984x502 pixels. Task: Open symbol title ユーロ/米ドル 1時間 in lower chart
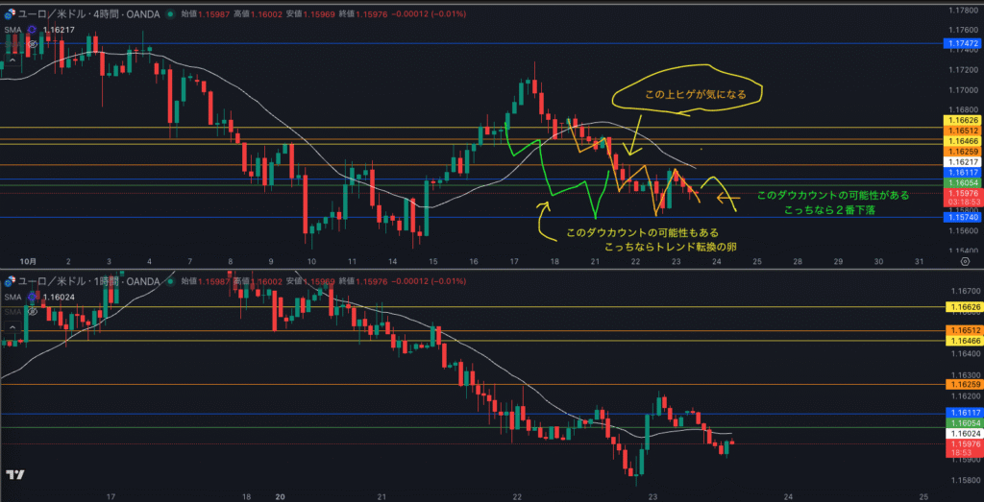pyautogui.click(x=86, y=281)
